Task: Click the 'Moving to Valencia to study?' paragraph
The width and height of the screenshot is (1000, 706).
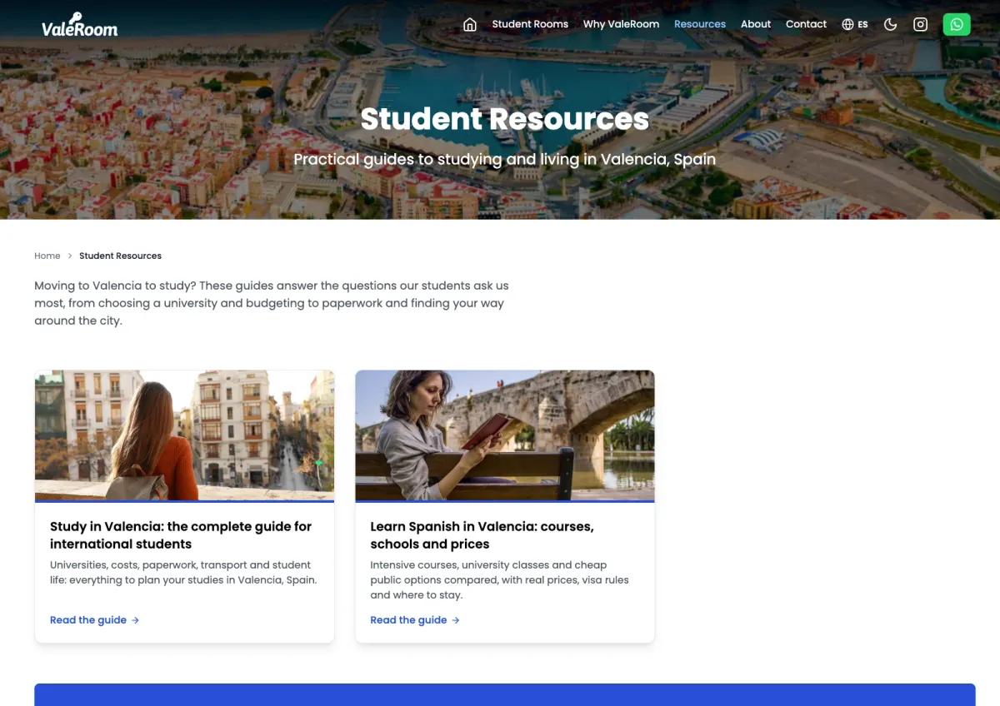Action: [271, 303]
